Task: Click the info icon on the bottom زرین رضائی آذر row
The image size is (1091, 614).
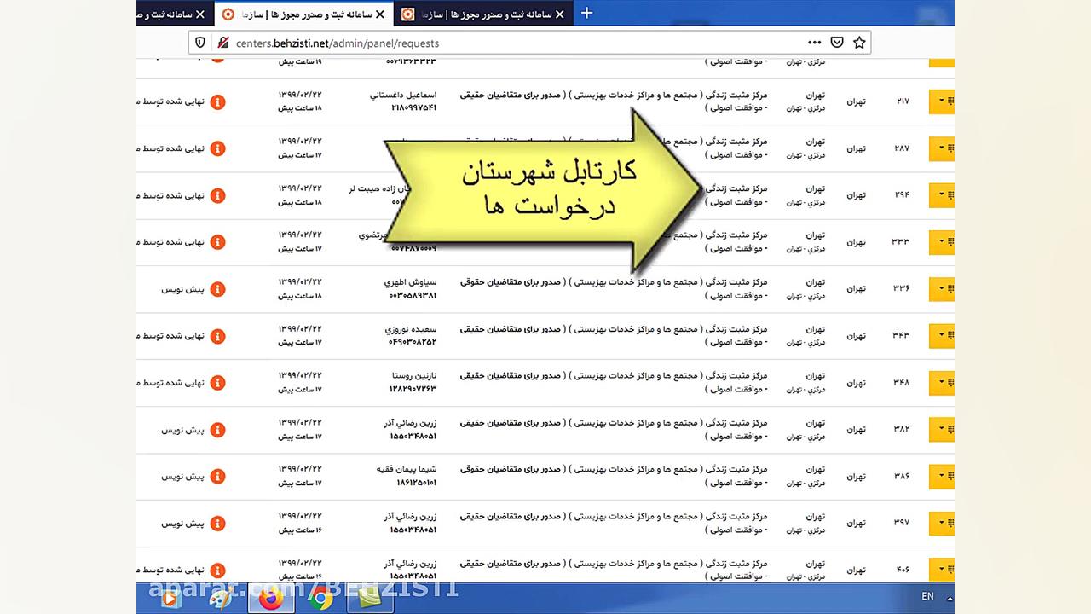Action: coord(218,570)
